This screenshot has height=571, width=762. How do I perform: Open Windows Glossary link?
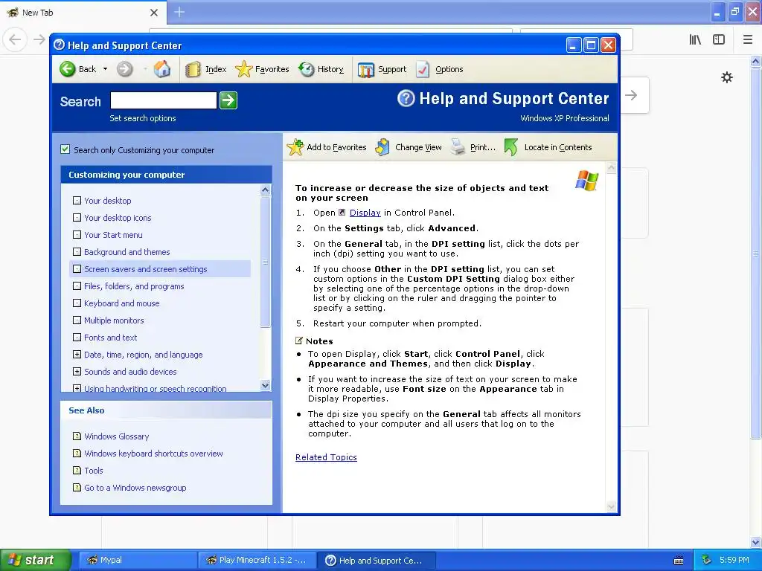click(117, 436)
